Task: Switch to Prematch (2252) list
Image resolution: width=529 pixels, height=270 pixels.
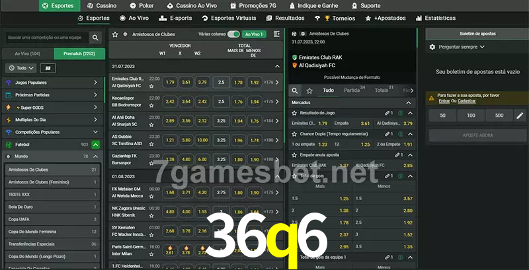Action: point(79,53)
